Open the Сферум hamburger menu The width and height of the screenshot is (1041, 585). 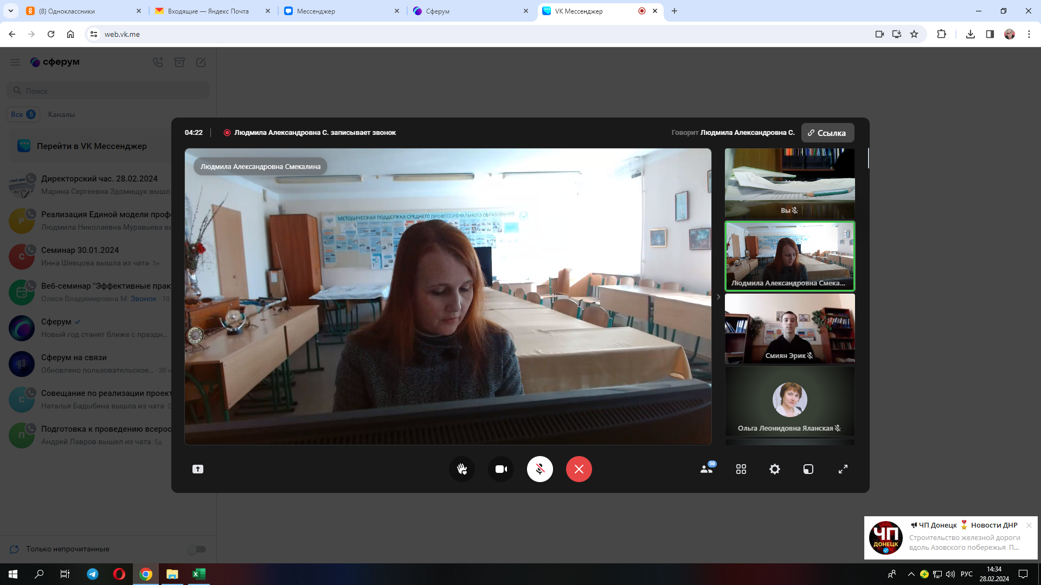pos(15,62)
